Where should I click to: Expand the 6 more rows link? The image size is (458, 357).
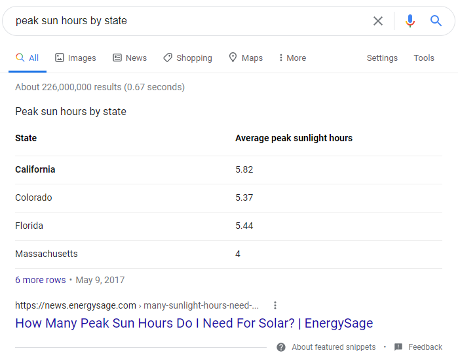(41, 280)
